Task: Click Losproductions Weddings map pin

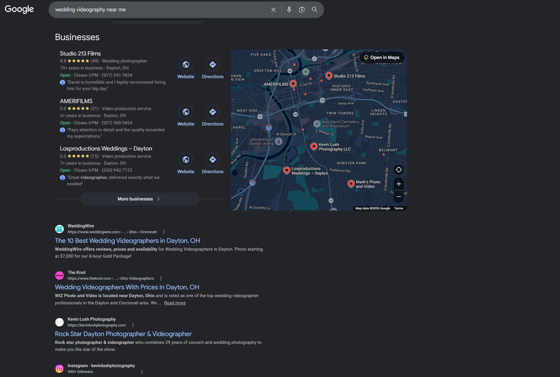Action: [287, 170]
